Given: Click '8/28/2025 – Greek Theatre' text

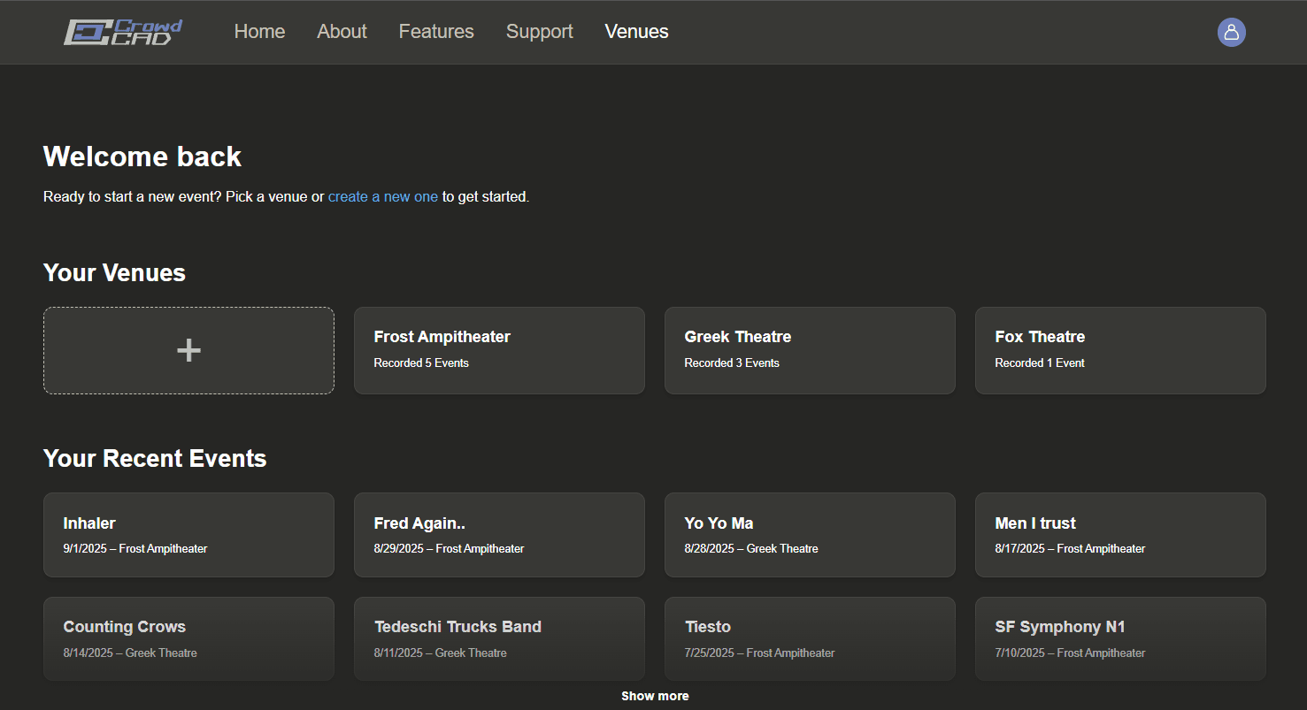Looking at the screenshot, I should pyautogui.click(x=751, y=548).
